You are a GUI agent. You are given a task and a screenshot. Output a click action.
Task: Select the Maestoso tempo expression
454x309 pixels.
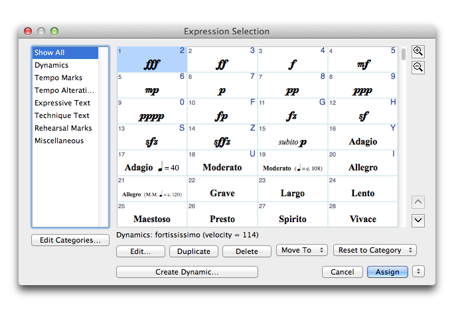click(x=152, y=215)
